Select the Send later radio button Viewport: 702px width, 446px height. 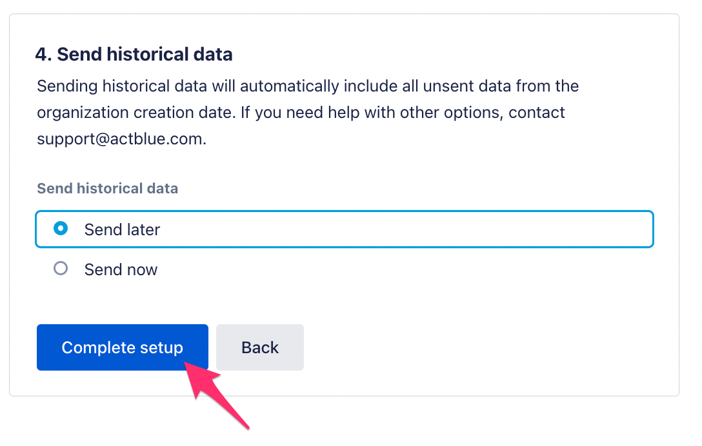point(61,229)
